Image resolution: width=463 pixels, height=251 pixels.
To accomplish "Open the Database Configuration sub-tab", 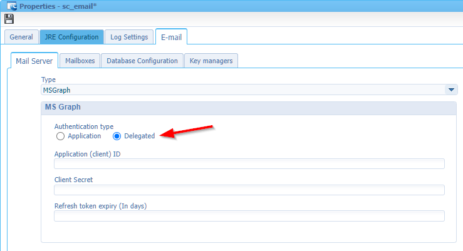I will (142, 61).
